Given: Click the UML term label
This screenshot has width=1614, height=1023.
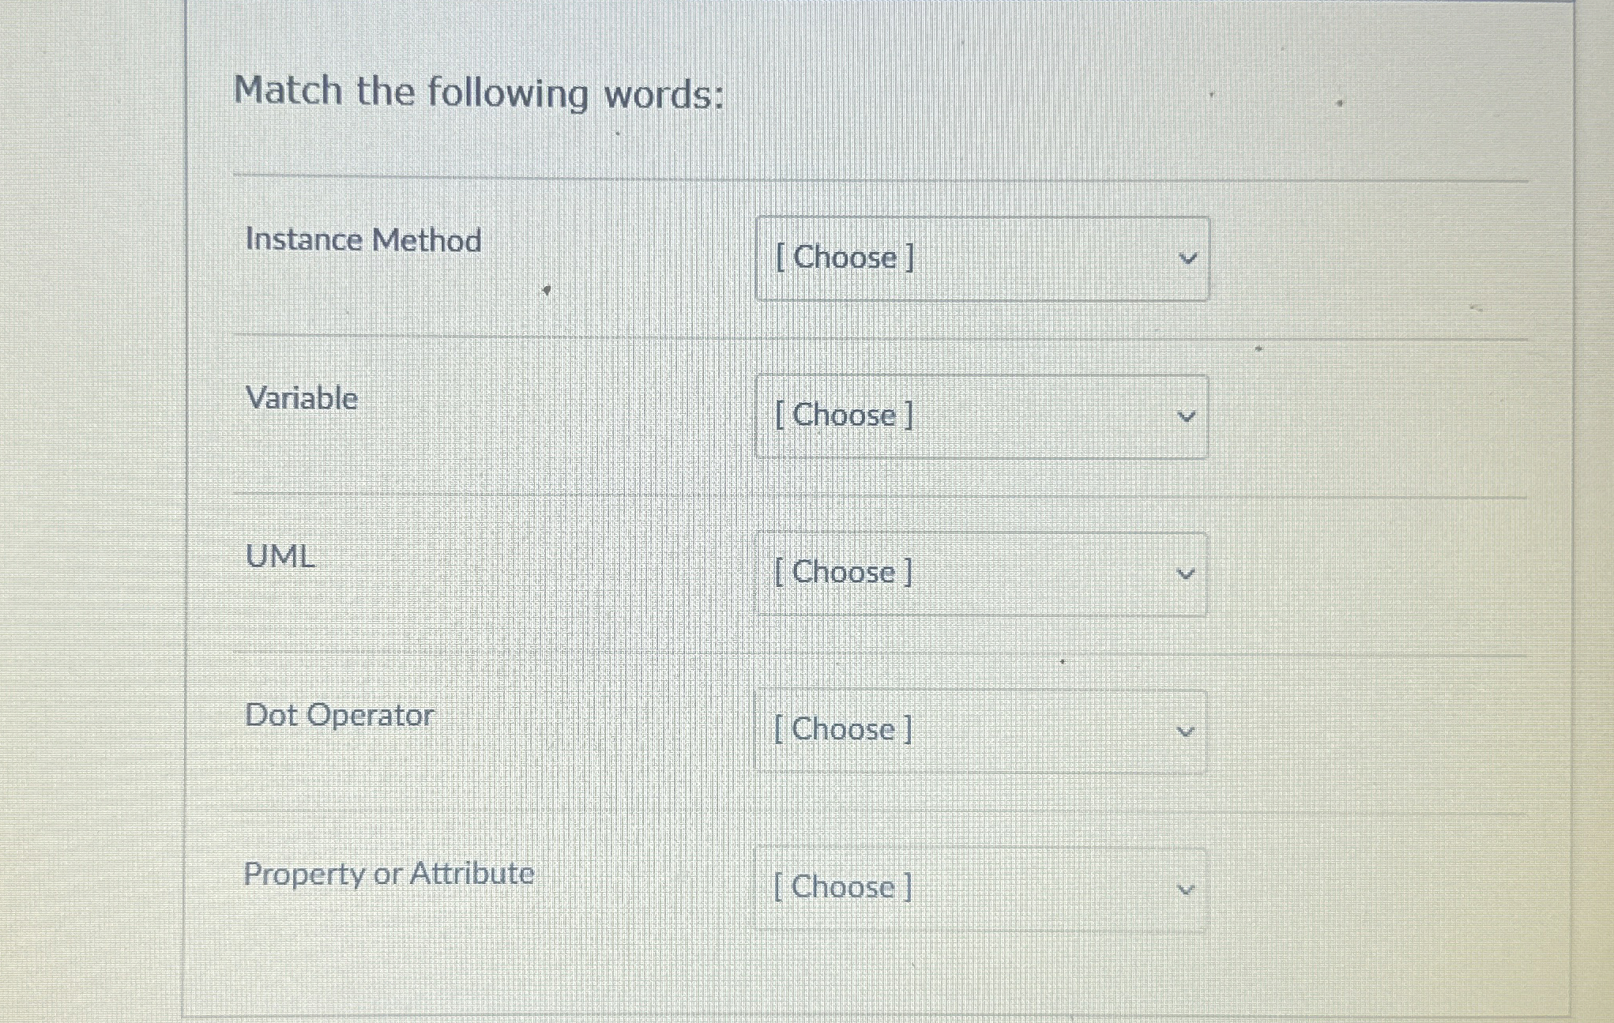Looking at the screenshot, I should pyautogui.click(x=280, y=558).
